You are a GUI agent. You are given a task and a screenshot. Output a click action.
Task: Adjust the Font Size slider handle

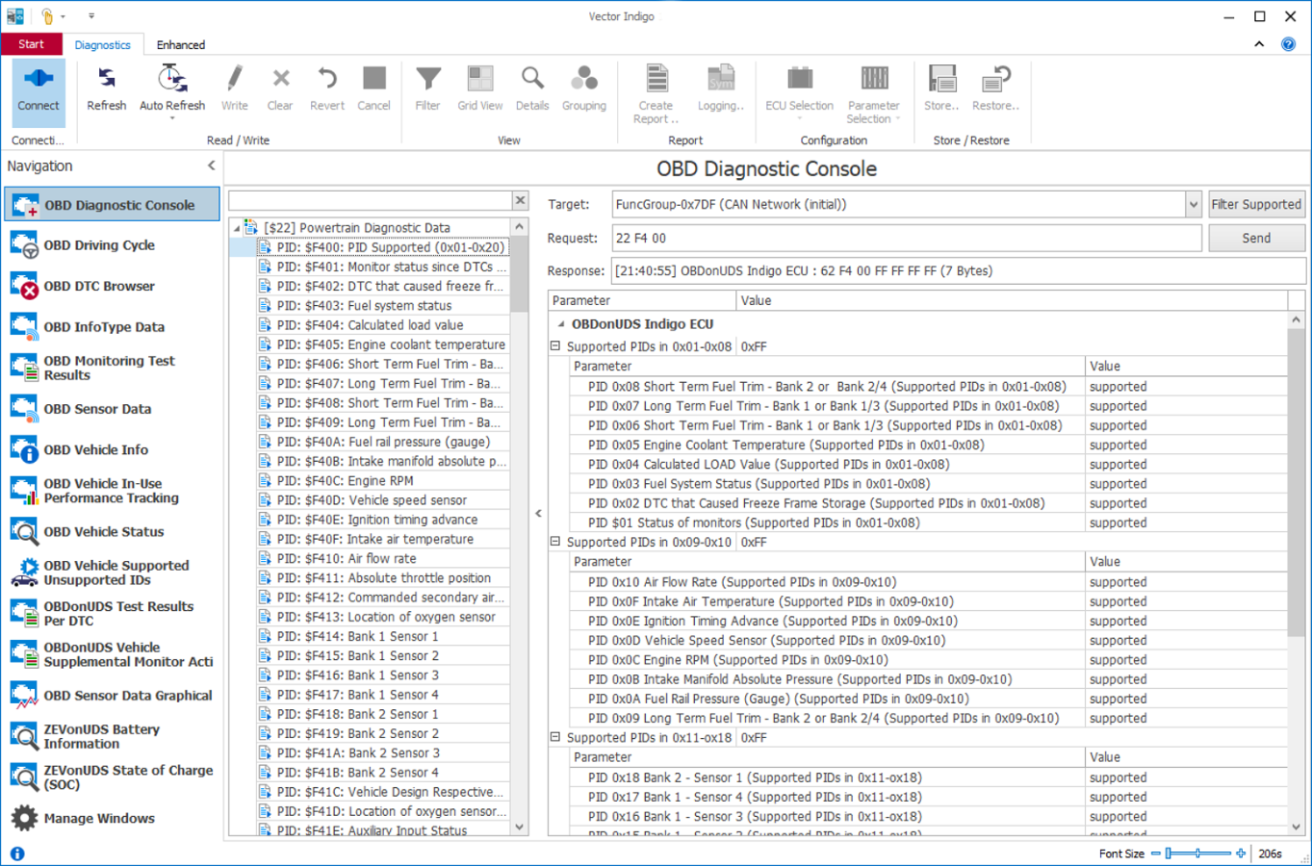(x=1169, y=853)
